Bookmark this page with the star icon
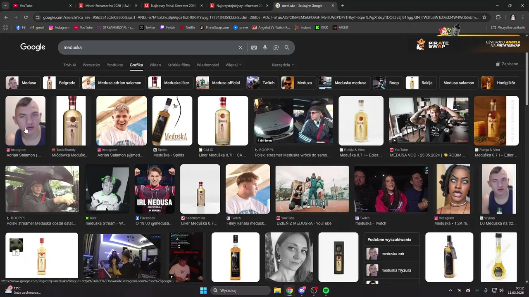Image resolution: width=529 pixels, height=297 pixels. click(484, 17)
